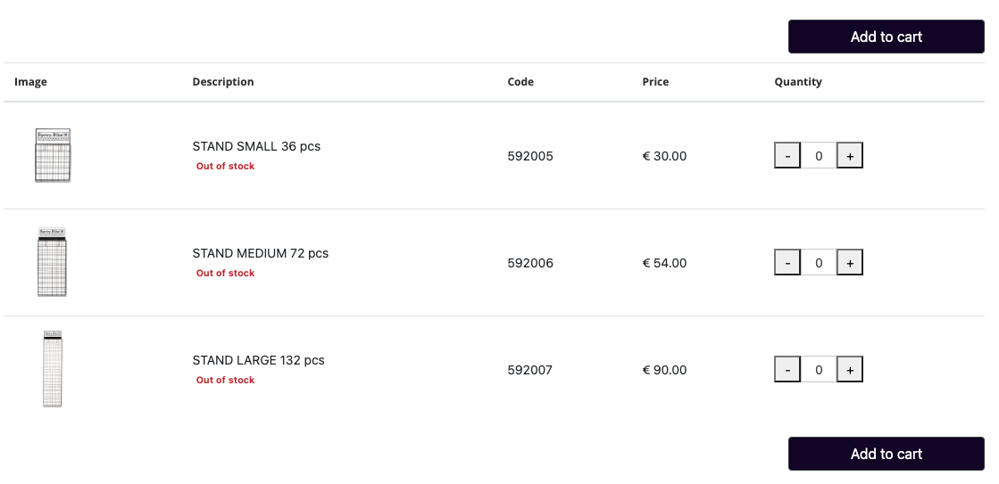Click the top Add to cart button
999x484 pixels.
(887, 37)
